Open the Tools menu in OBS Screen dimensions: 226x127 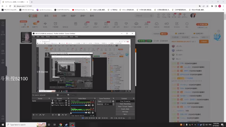[71, 37]
